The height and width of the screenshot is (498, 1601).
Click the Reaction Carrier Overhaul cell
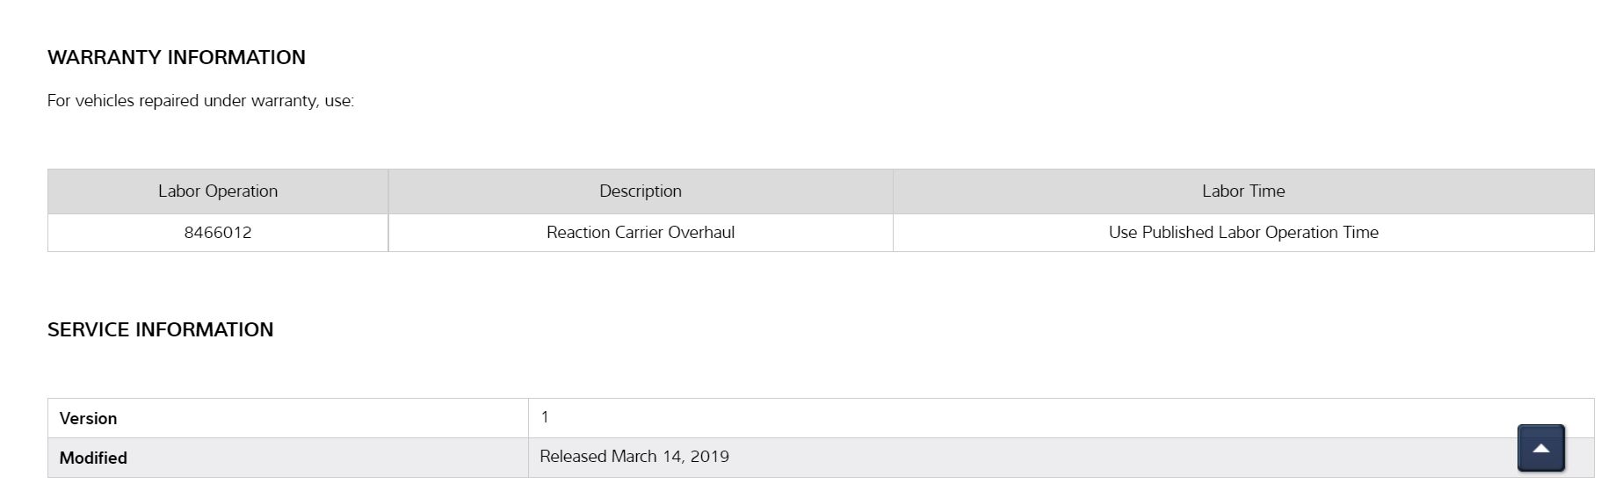pos(640,233)
